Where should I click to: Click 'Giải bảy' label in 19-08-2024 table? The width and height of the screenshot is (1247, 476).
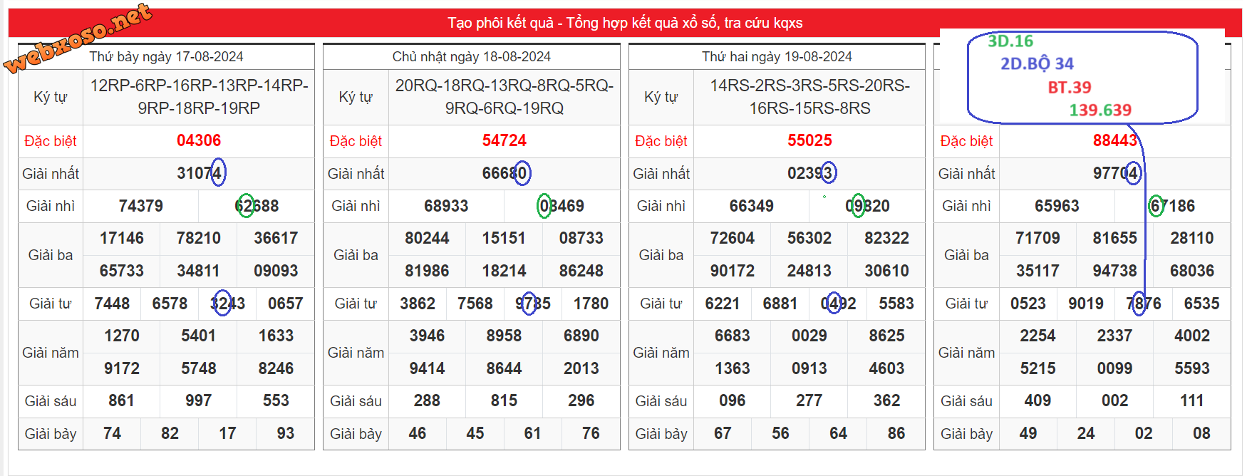(x=661, y=434)
